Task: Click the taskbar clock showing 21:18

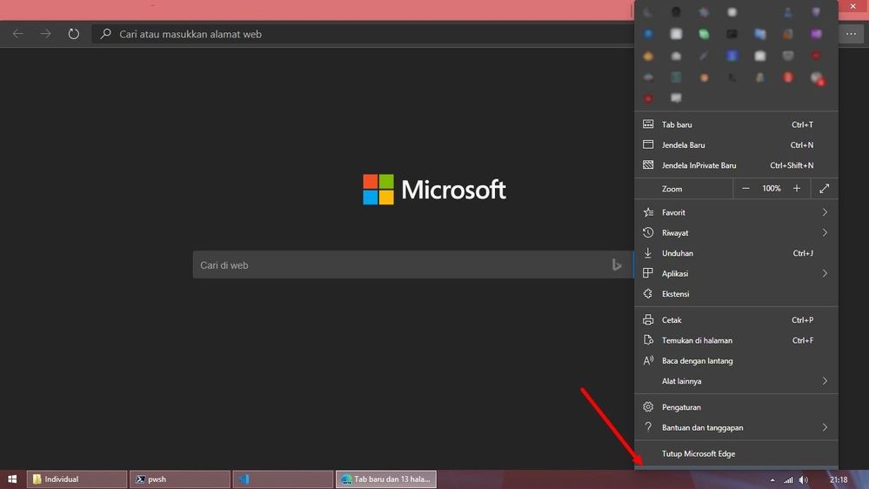Action: point(839,479)
